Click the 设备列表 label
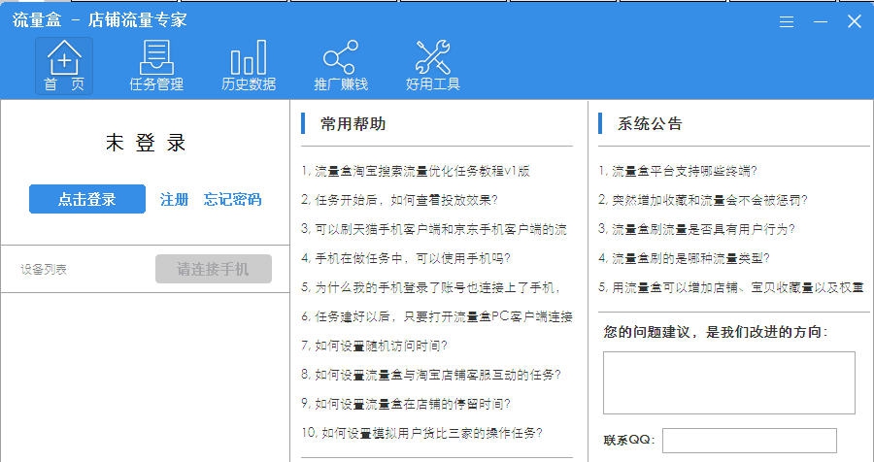Image resolution: width=874 pixels, height=462 pixels. (x=44, y=270)
